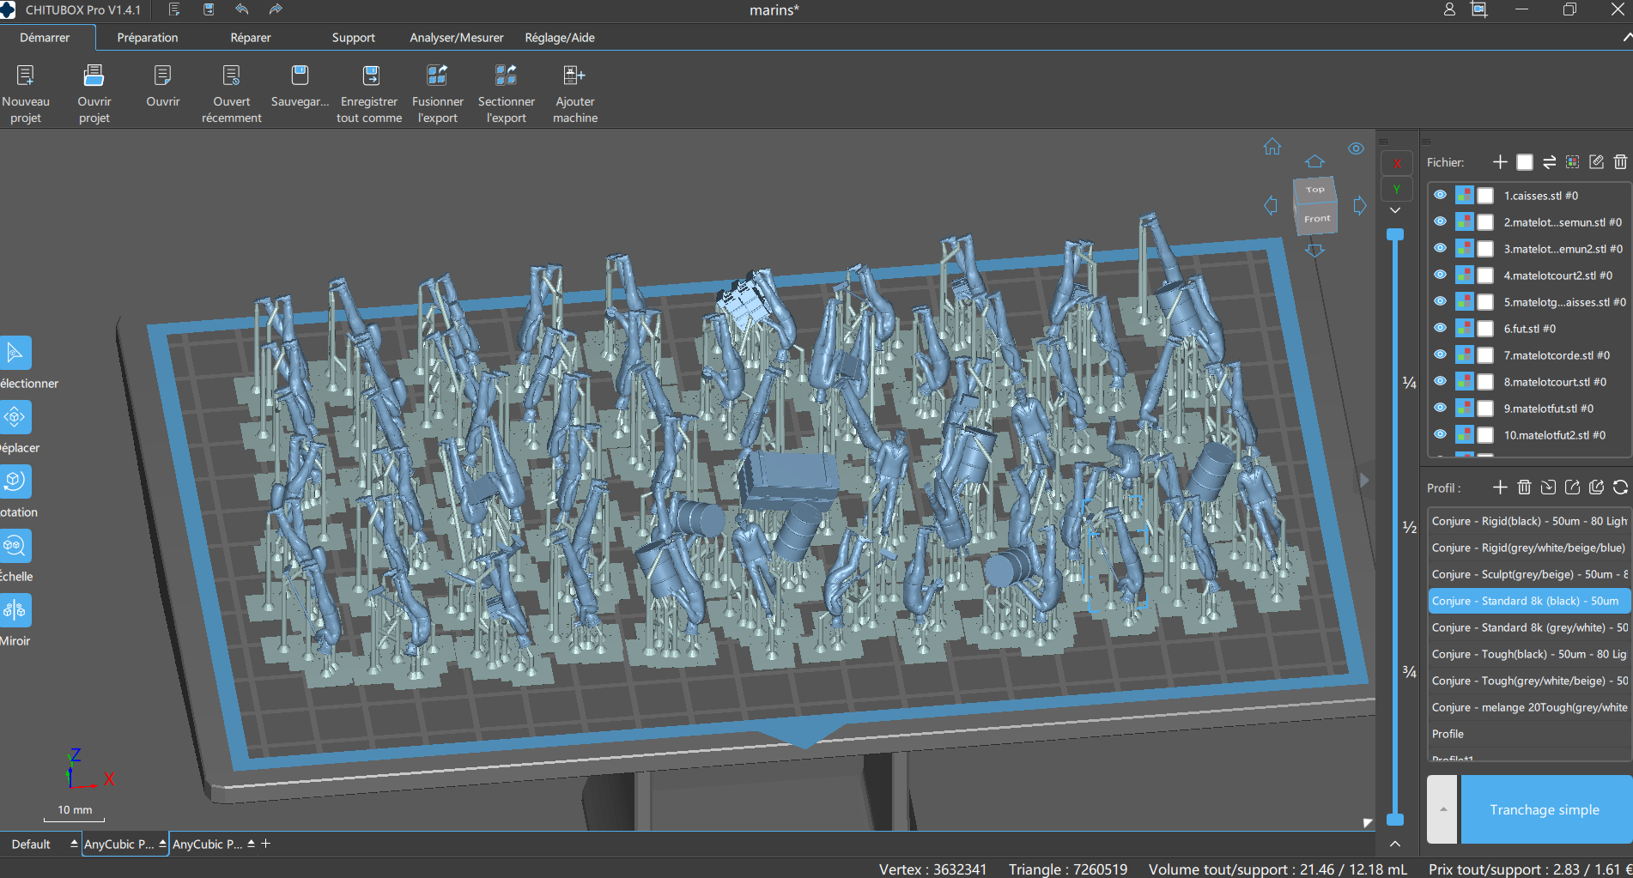Open the Analyser/Mesurer tab

[456, 38]
